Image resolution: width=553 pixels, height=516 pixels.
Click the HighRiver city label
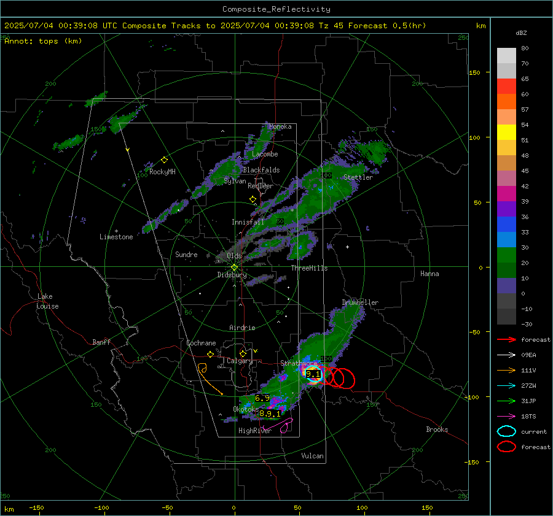point(255,431)
